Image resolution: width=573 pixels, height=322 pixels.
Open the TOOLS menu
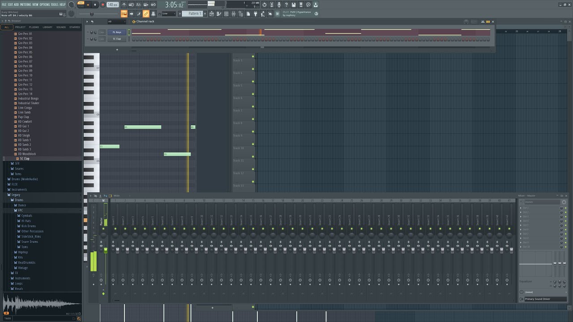[x=55, y=4]
